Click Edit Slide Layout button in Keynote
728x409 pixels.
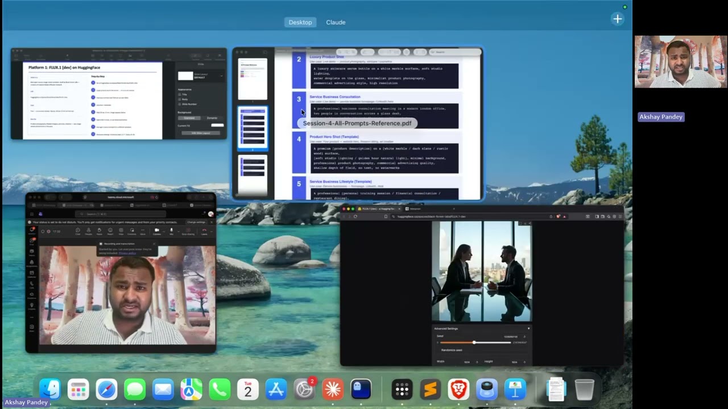click(200, 133)
